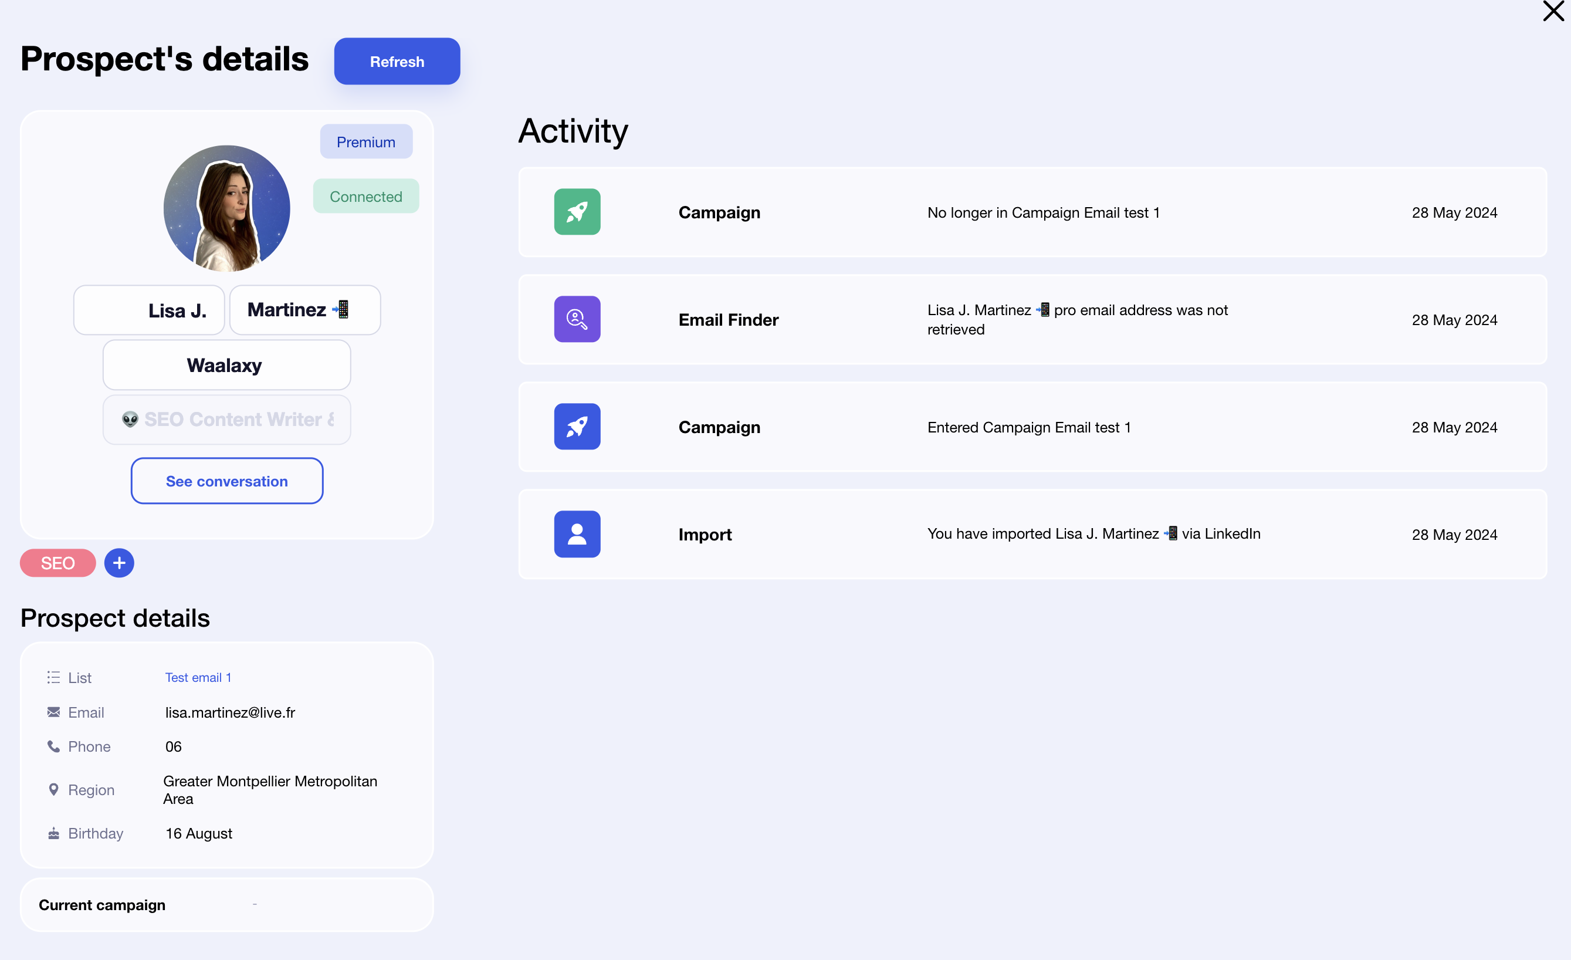Click the Refresh button
The image size is (1571, 960).
396,60
